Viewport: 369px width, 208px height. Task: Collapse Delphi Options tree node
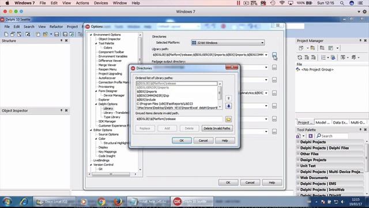[x=96, y=104]
